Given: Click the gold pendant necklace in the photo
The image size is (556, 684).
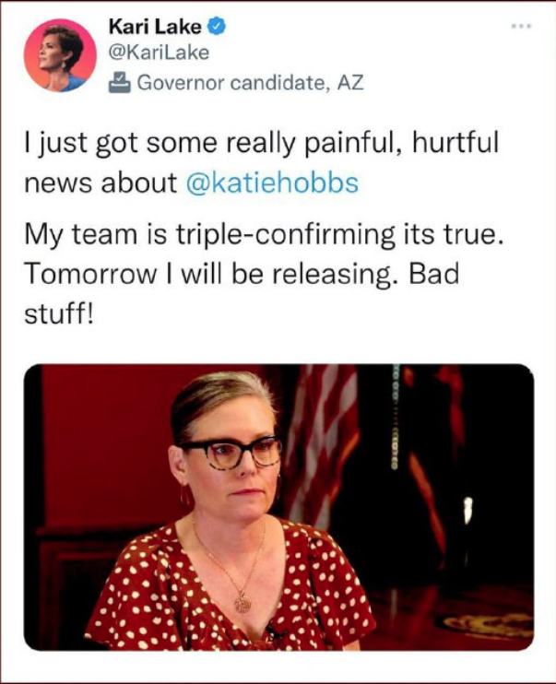Looking at the screenshot, I should click(243, 602).
